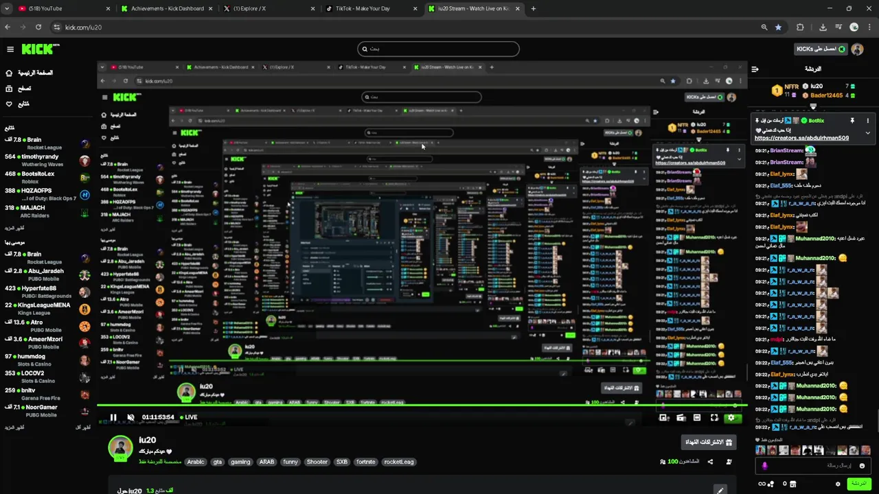Switch to the YouTube browser tab
The height and width of the screenshot is (494, 879).
point(63,8)
